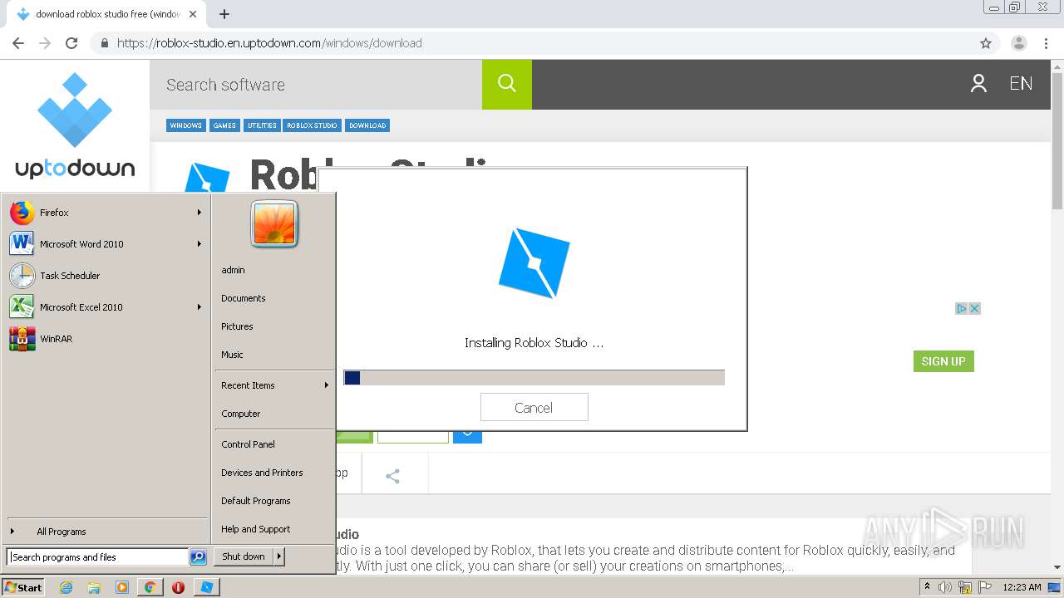Viewport: 1064px width, 598px height.
Task: Select the download roblox studio tab
Action: click(106, 14)
